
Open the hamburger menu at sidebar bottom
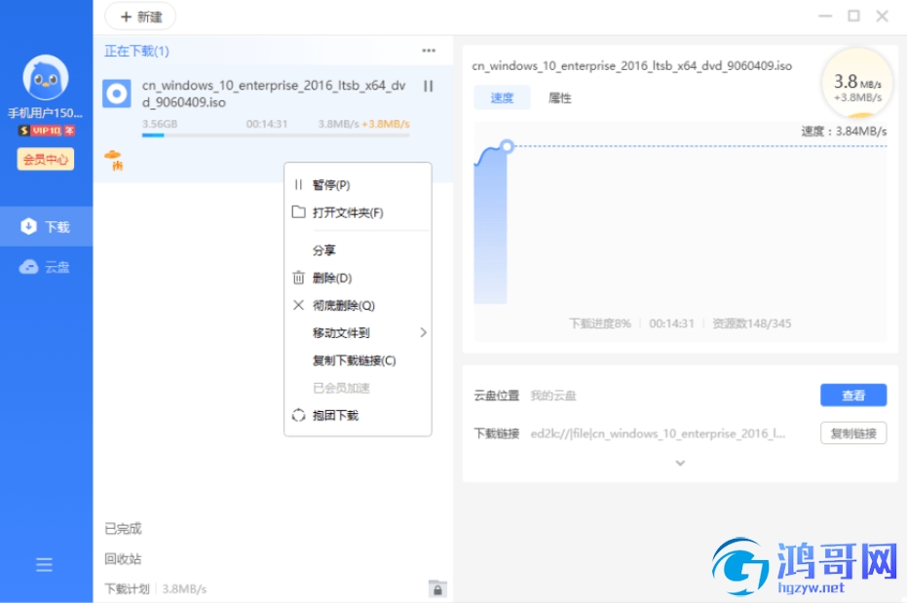click(44, 565)
